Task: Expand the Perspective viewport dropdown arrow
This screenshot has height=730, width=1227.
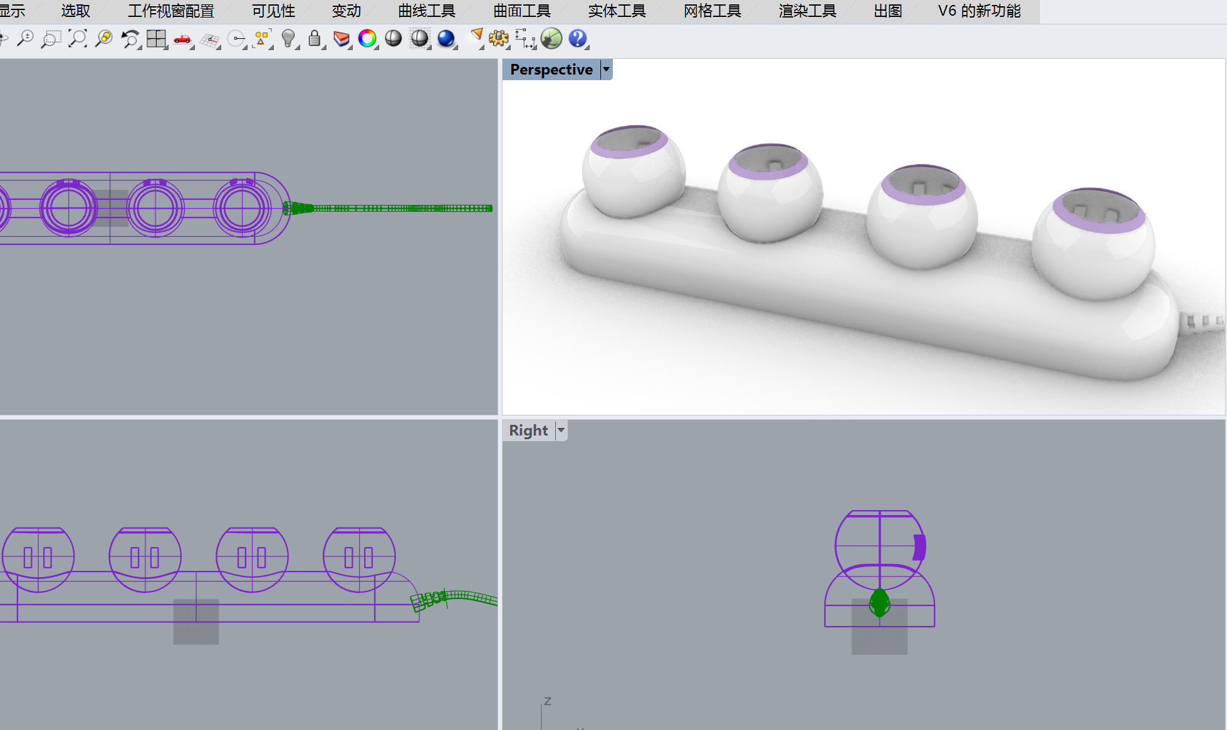Action: pyautogui.click(x=606, y=70)
